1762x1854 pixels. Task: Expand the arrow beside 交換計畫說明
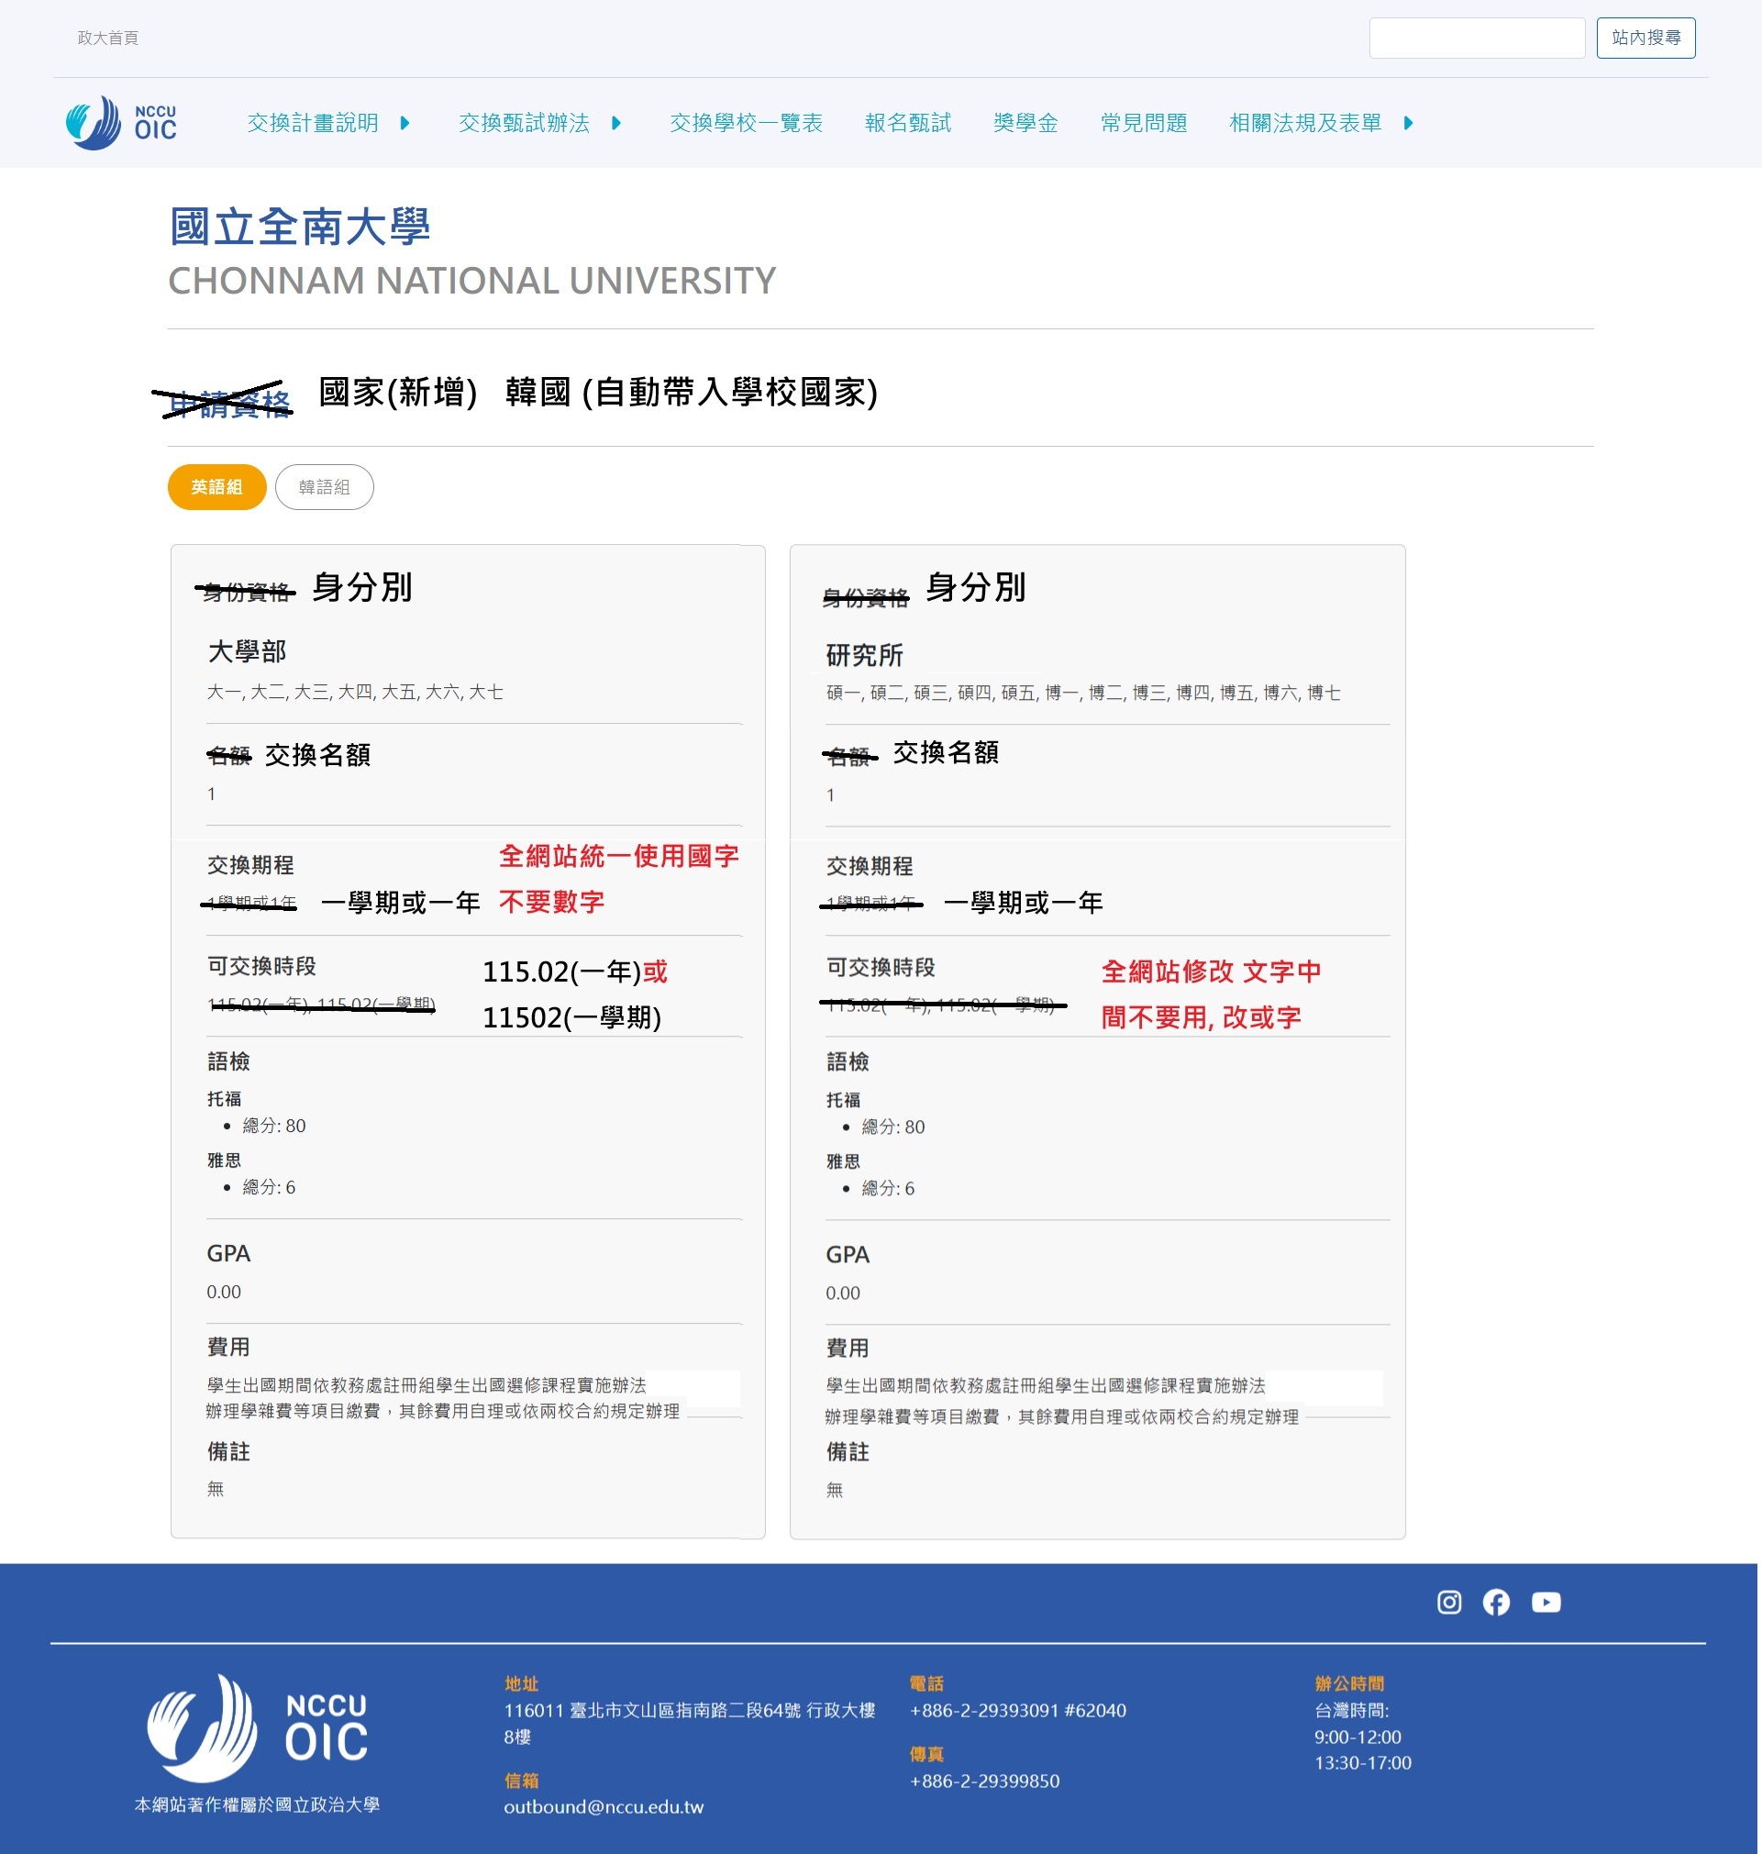click(404, 123)
